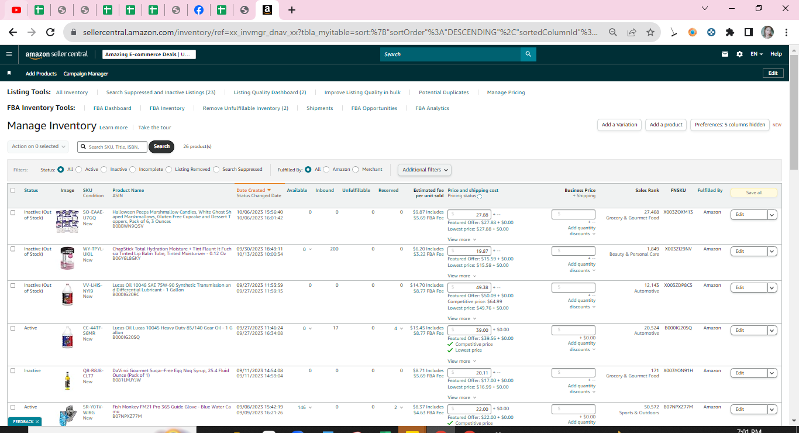
Task: Switch to the YouTube tab
Action: pyautogui.click(x=16, y=10)
